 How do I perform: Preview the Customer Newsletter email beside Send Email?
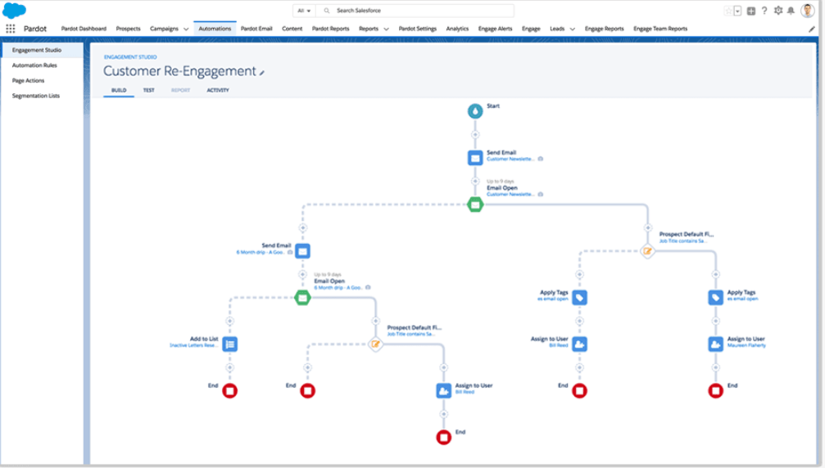click(541, 159)
